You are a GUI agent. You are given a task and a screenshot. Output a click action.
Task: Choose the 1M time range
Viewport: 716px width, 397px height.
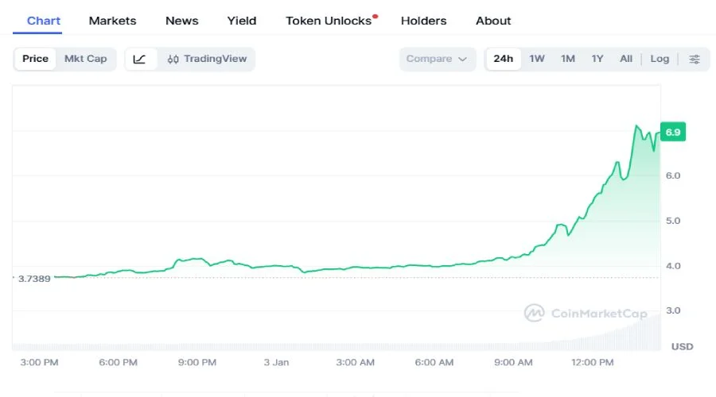point(567,59)
